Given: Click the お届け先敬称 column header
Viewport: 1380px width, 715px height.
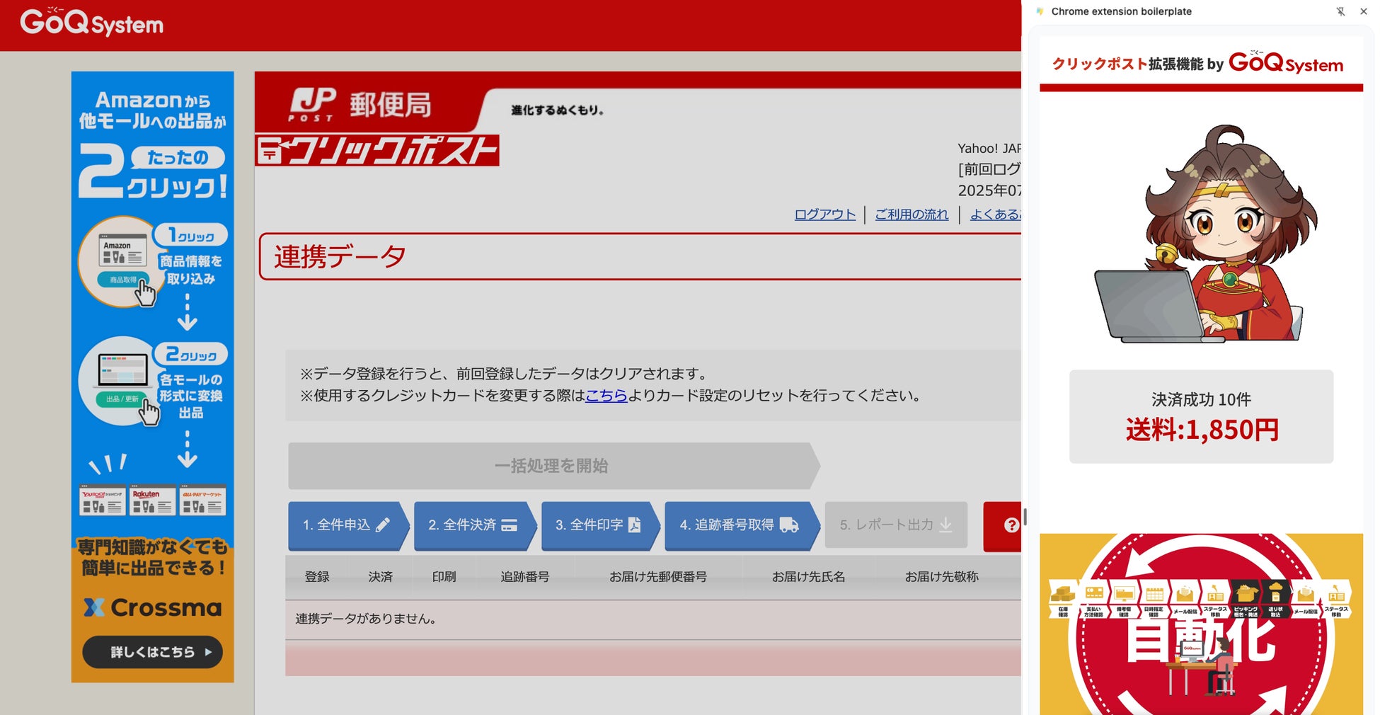Looking at the screenshot, I should (942, 577).
